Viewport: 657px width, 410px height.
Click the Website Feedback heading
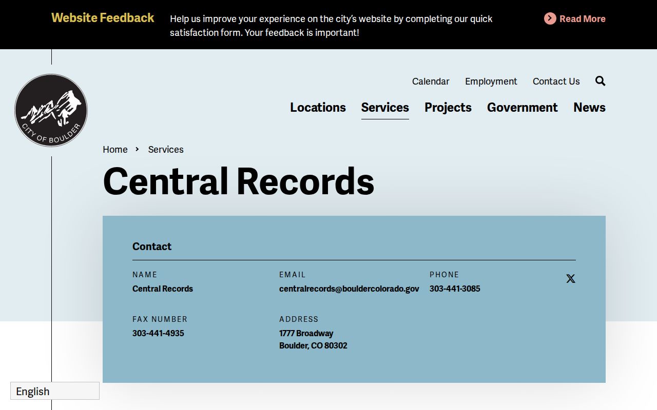(103, 17)
